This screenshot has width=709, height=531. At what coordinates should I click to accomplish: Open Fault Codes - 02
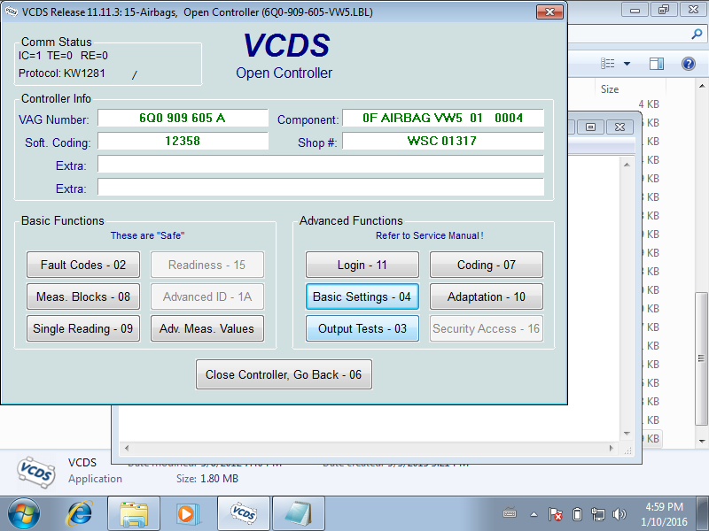coord(83,265)
